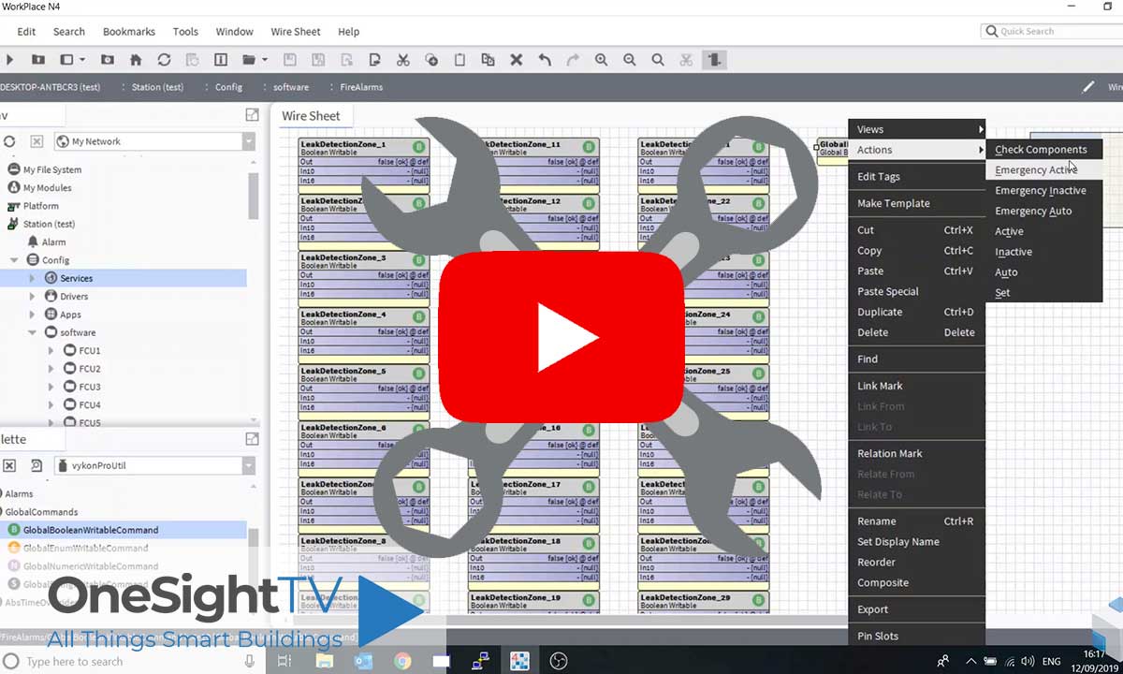Click the FireAlarms breadcrumb
Screen dimensions: 1123x674
point(361,87)
